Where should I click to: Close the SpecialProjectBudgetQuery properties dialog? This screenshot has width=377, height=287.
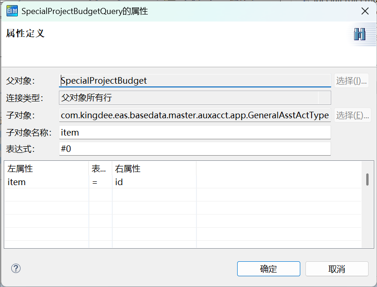click(364, 11)
